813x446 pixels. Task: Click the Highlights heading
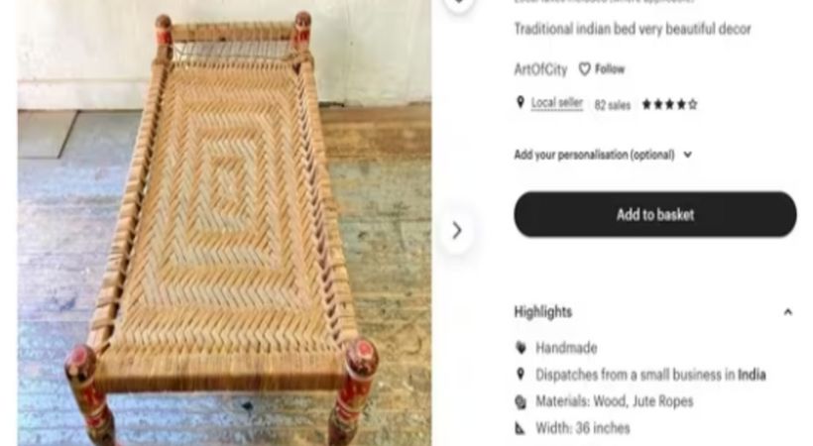[543, 312]
